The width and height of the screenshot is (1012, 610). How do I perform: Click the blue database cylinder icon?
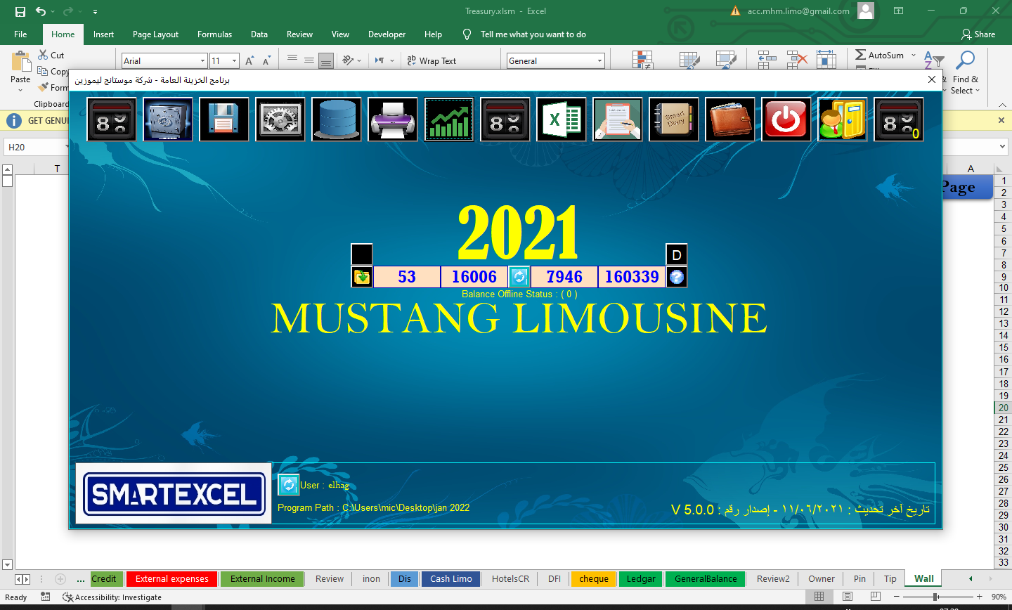337,119
